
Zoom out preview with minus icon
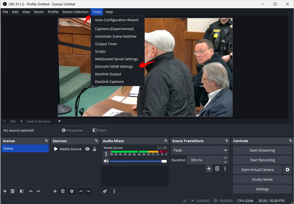point(5,121)
